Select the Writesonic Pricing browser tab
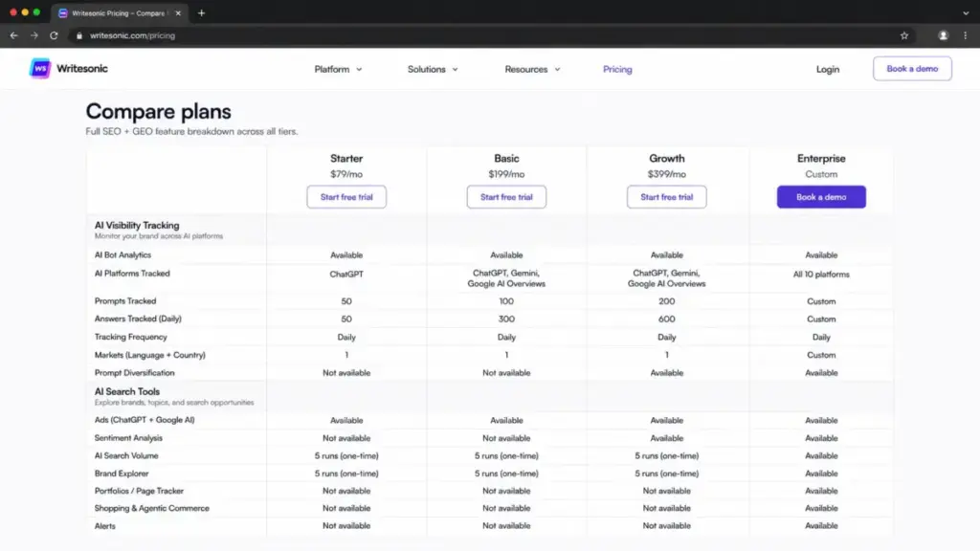980x551 pixels. [118, 13]
